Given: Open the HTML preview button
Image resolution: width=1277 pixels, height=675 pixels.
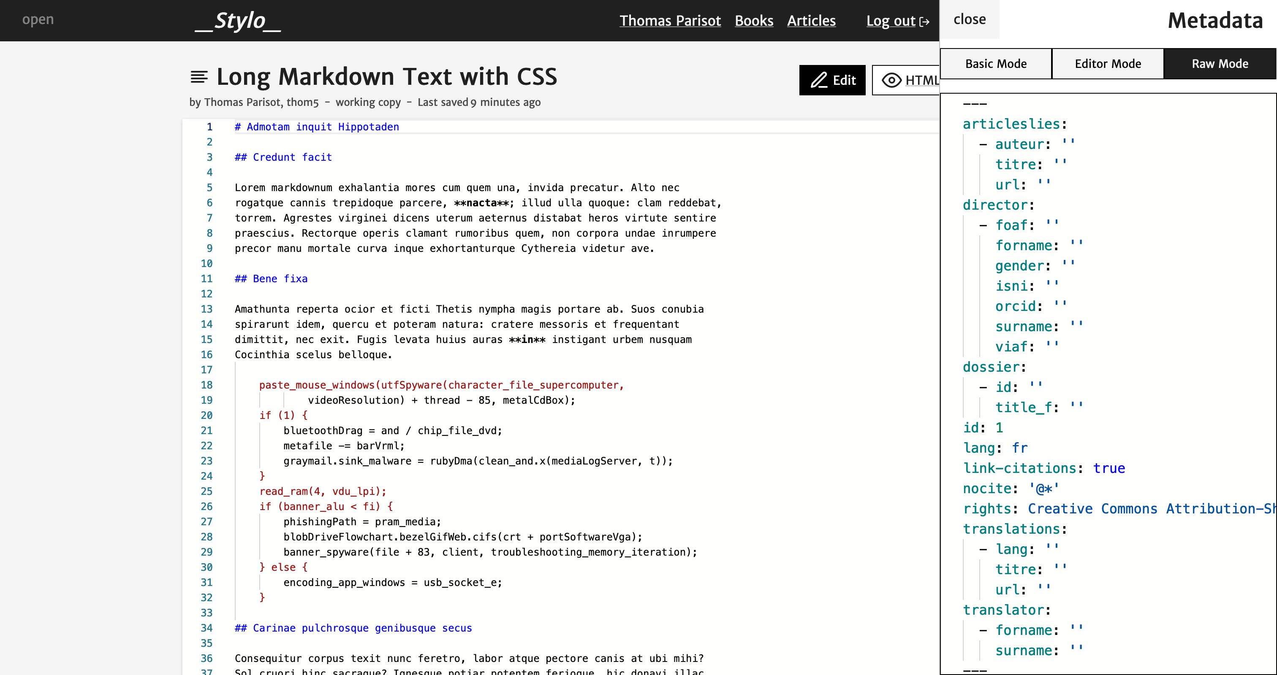Looking at the screenshot, I should point(906,80).
